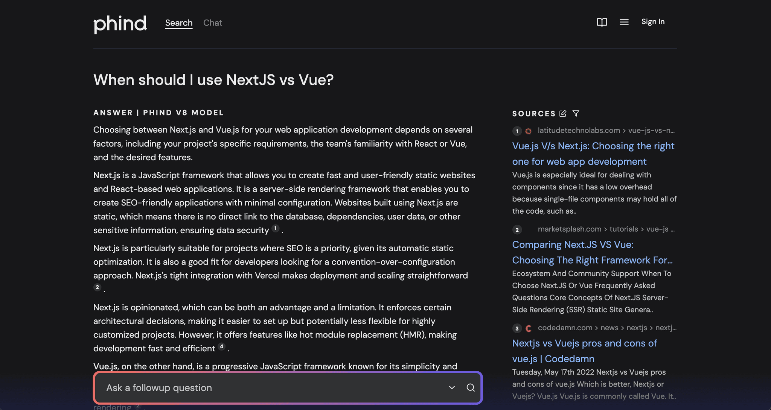Click the Sign In button

[653, 22]
